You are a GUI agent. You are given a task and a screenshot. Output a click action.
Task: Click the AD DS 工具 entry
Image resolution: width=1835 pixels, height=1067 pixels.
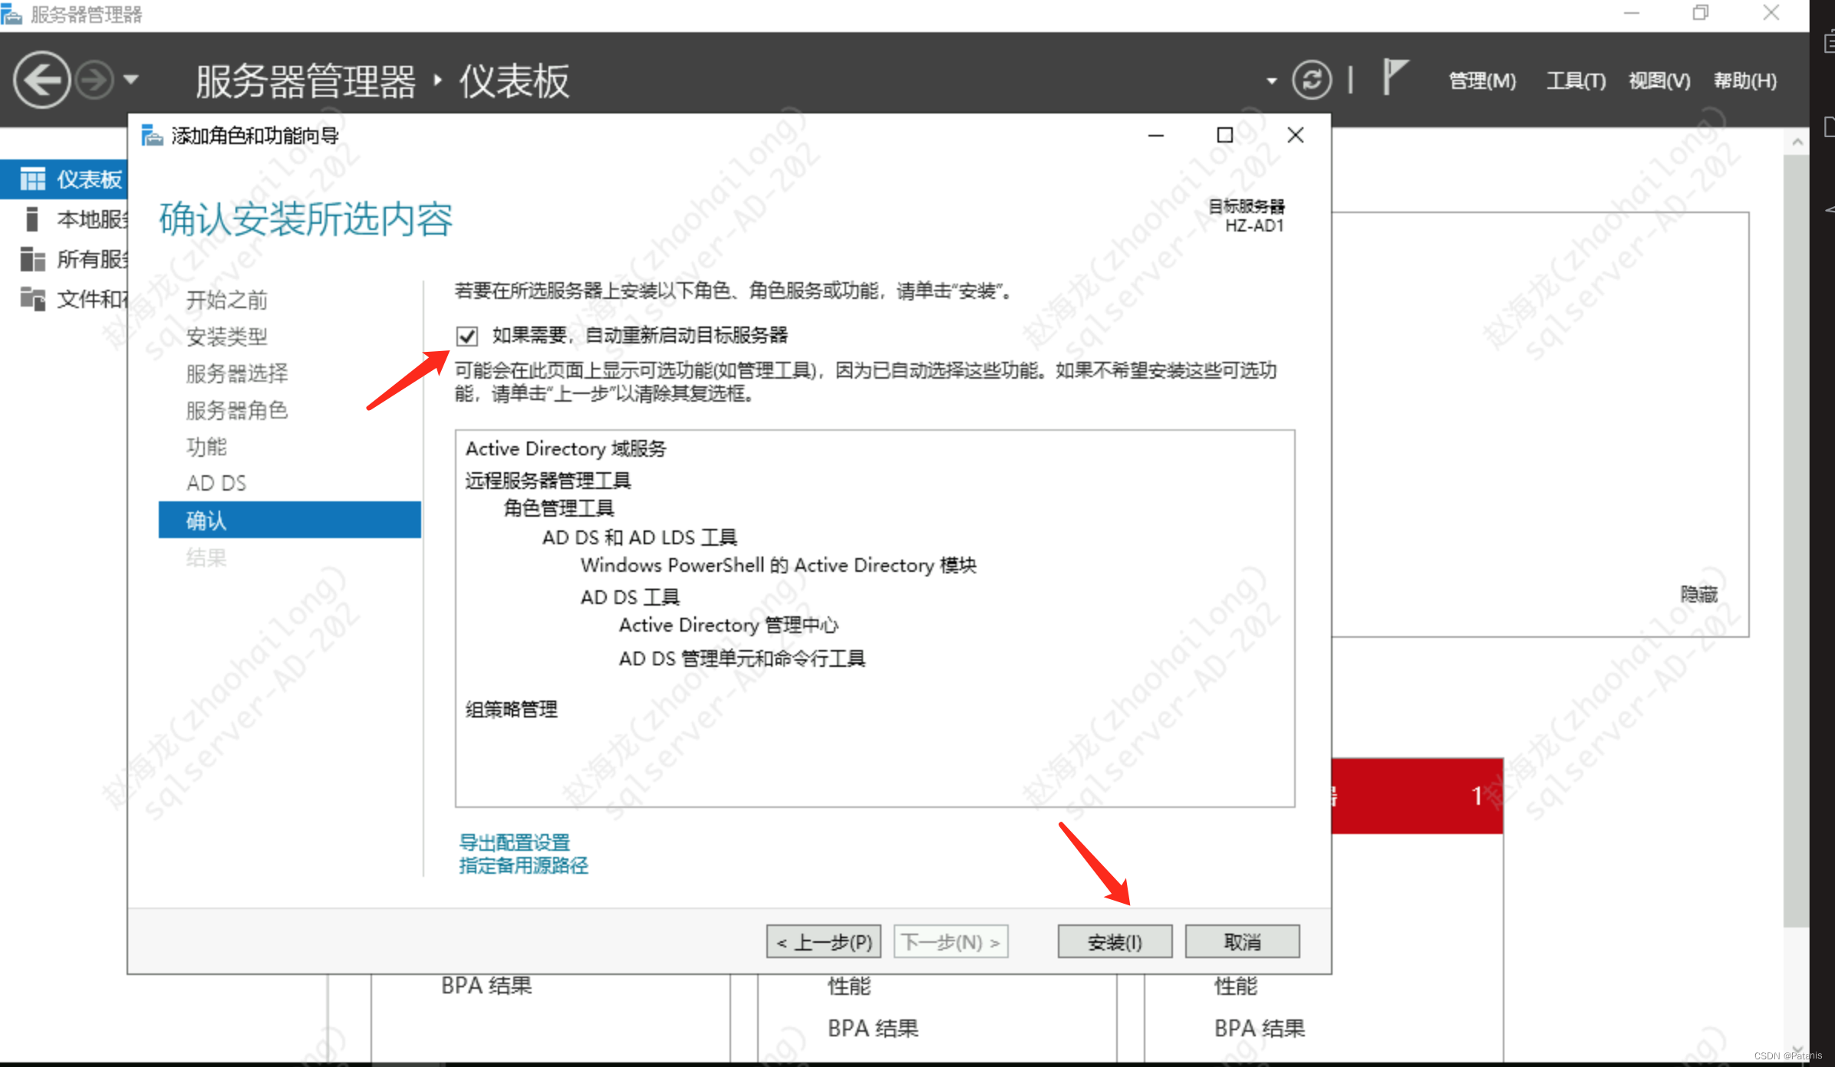[630, 597]
